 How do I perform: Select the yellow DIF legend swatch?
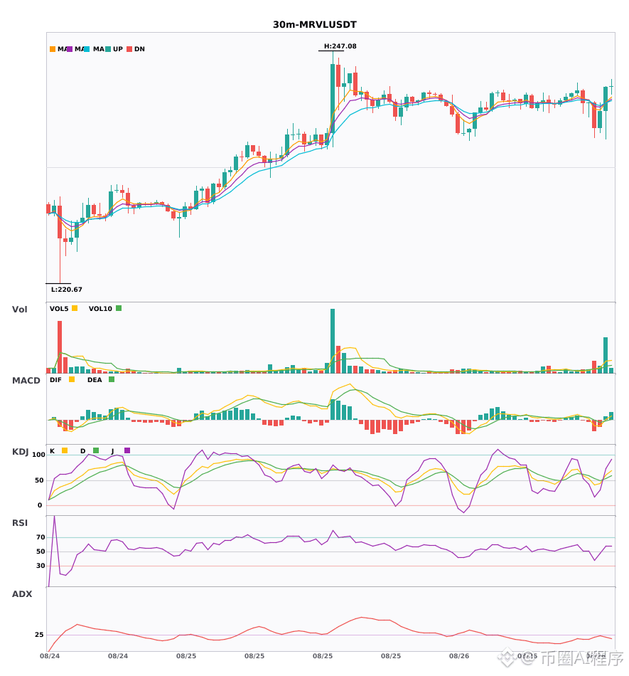tap(72, 379)
